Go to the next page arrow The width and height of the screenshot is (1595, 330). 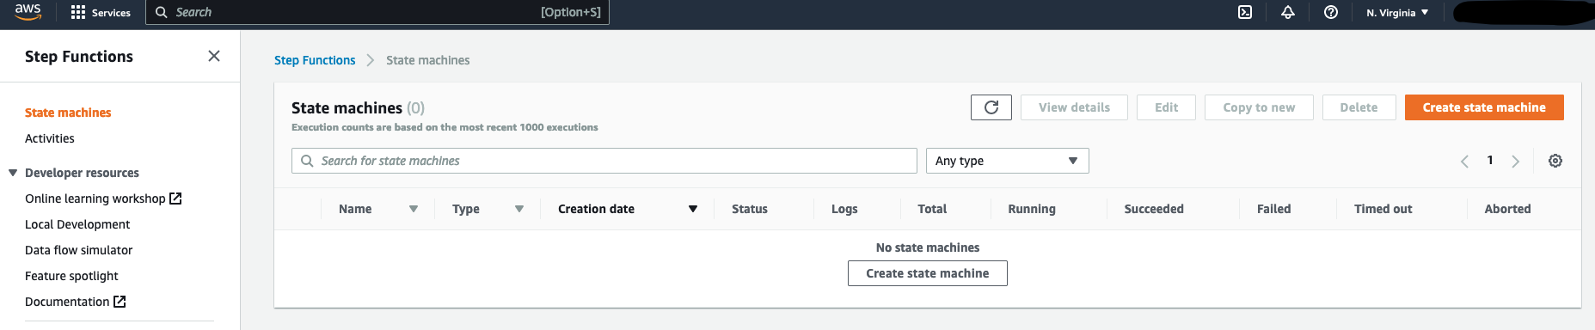[1515, 161]
